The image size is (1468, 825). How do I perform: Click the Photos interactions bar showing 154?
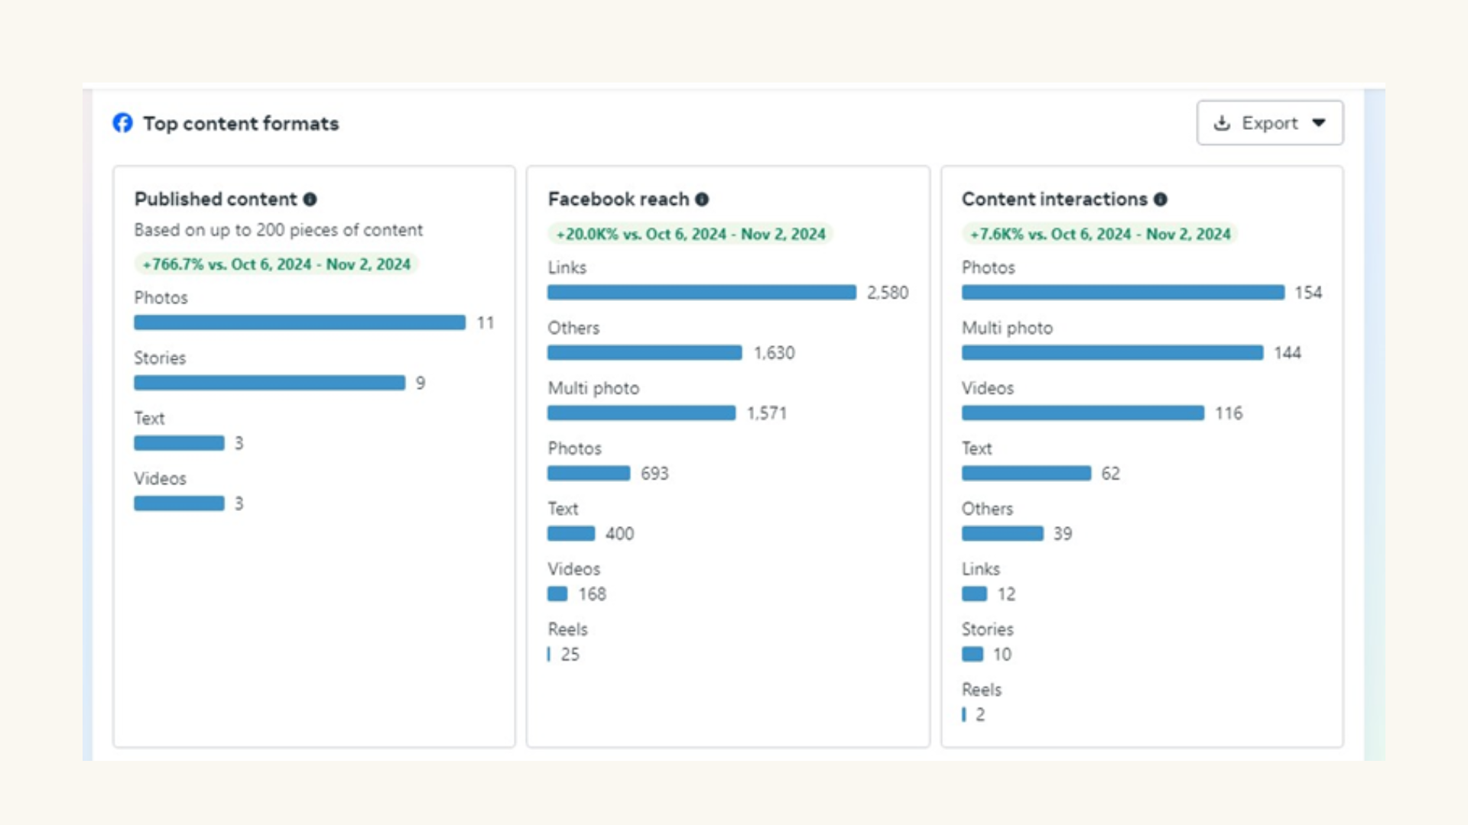pyautogui.click(x=1122, y=293)
